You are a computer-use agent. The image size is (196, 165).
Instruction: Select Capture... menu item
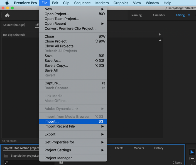[73, 83]
